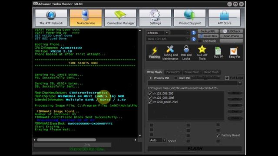Click help icon beside Infineon platform dropdown
The height and width of the screenshot is (156, 278).
pos(194,33)
